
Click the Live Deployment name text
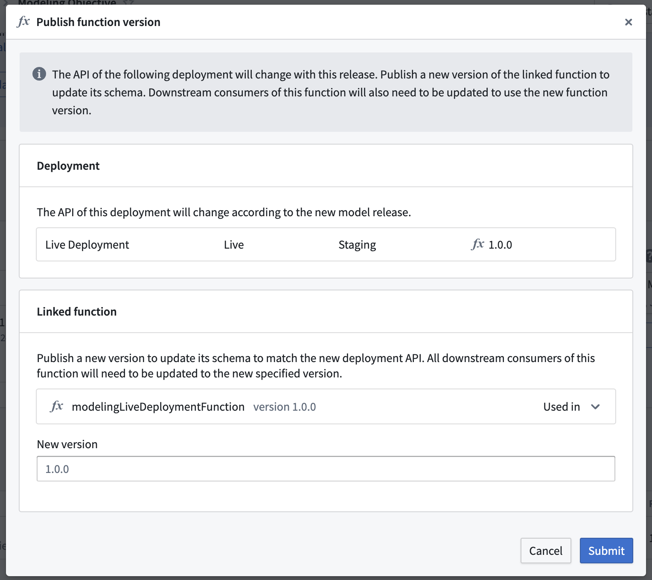click(x=87, y=244)
